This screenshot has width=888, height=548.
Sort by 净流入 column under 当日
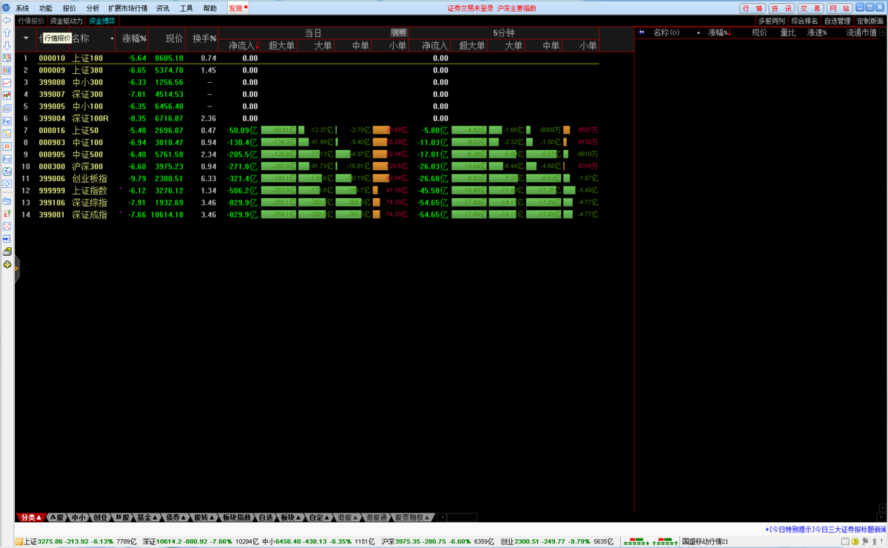point(243,46)
